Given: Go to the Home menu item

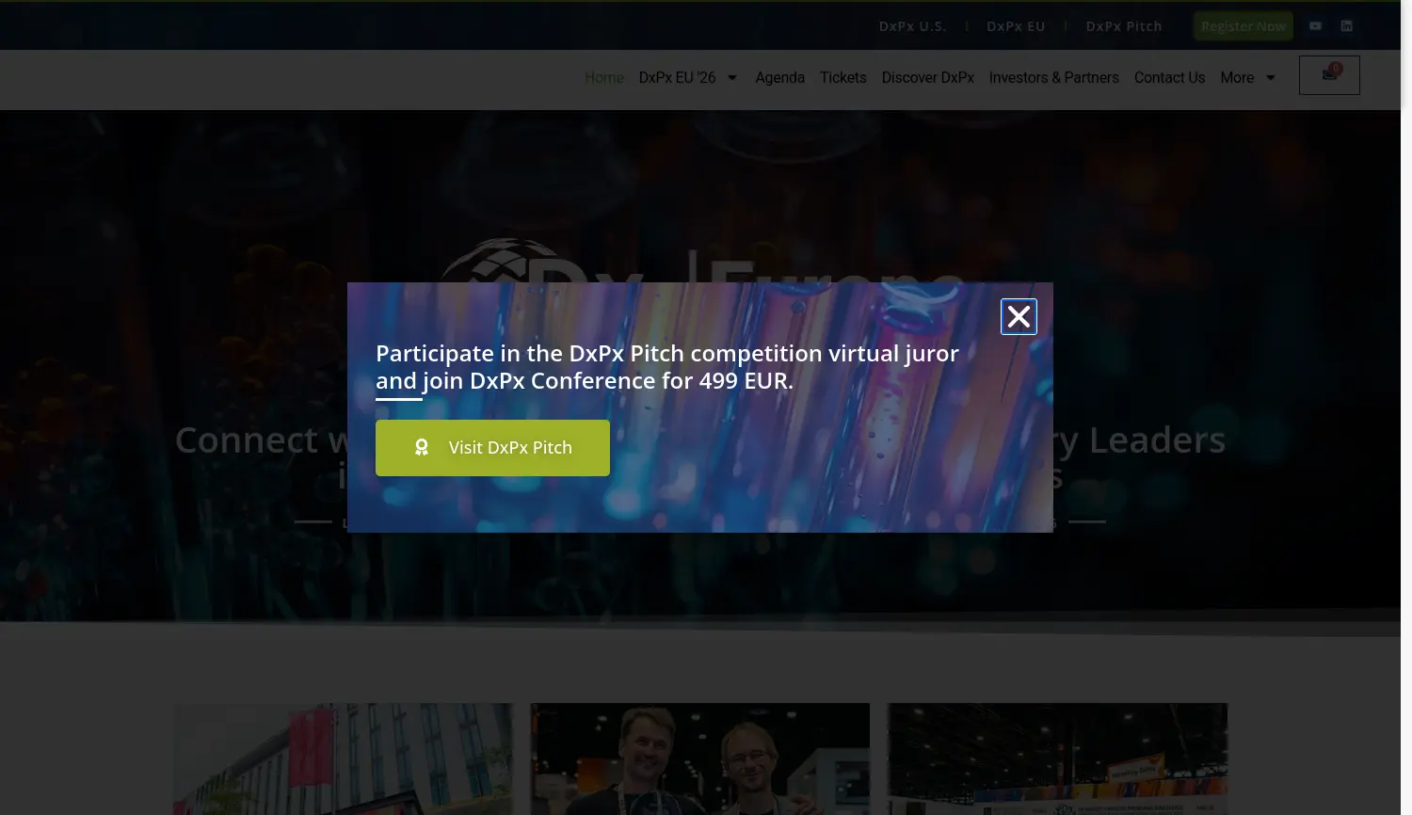Looking at the screenshot, I should tap(604, 78).
